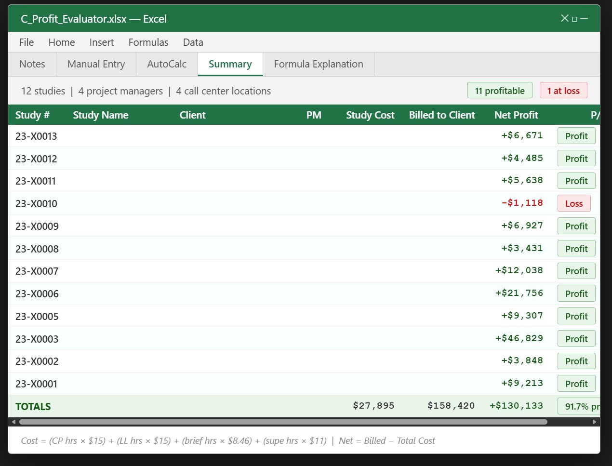Viewport: 612px width, 466px height.
Task: Click the Loss badge for 23-X0010
Action: pos(574,203)
